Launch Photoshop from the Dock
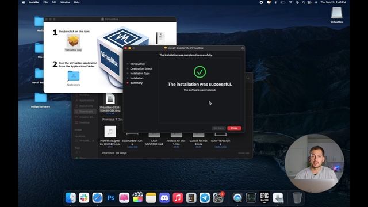This screenshot has height=207, width=368. point(111,198)
